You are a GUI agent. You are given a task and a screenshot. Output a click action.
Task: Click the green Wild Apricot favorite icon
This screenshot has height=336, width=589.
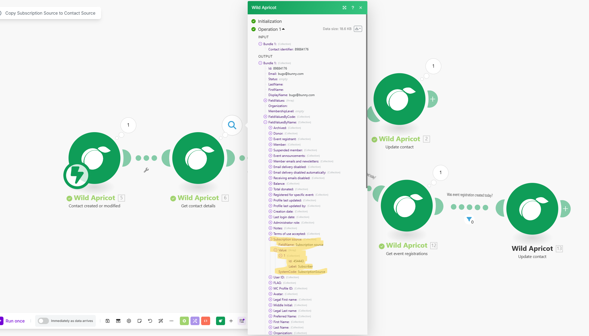pyautogui.click(x=220, y=321)
